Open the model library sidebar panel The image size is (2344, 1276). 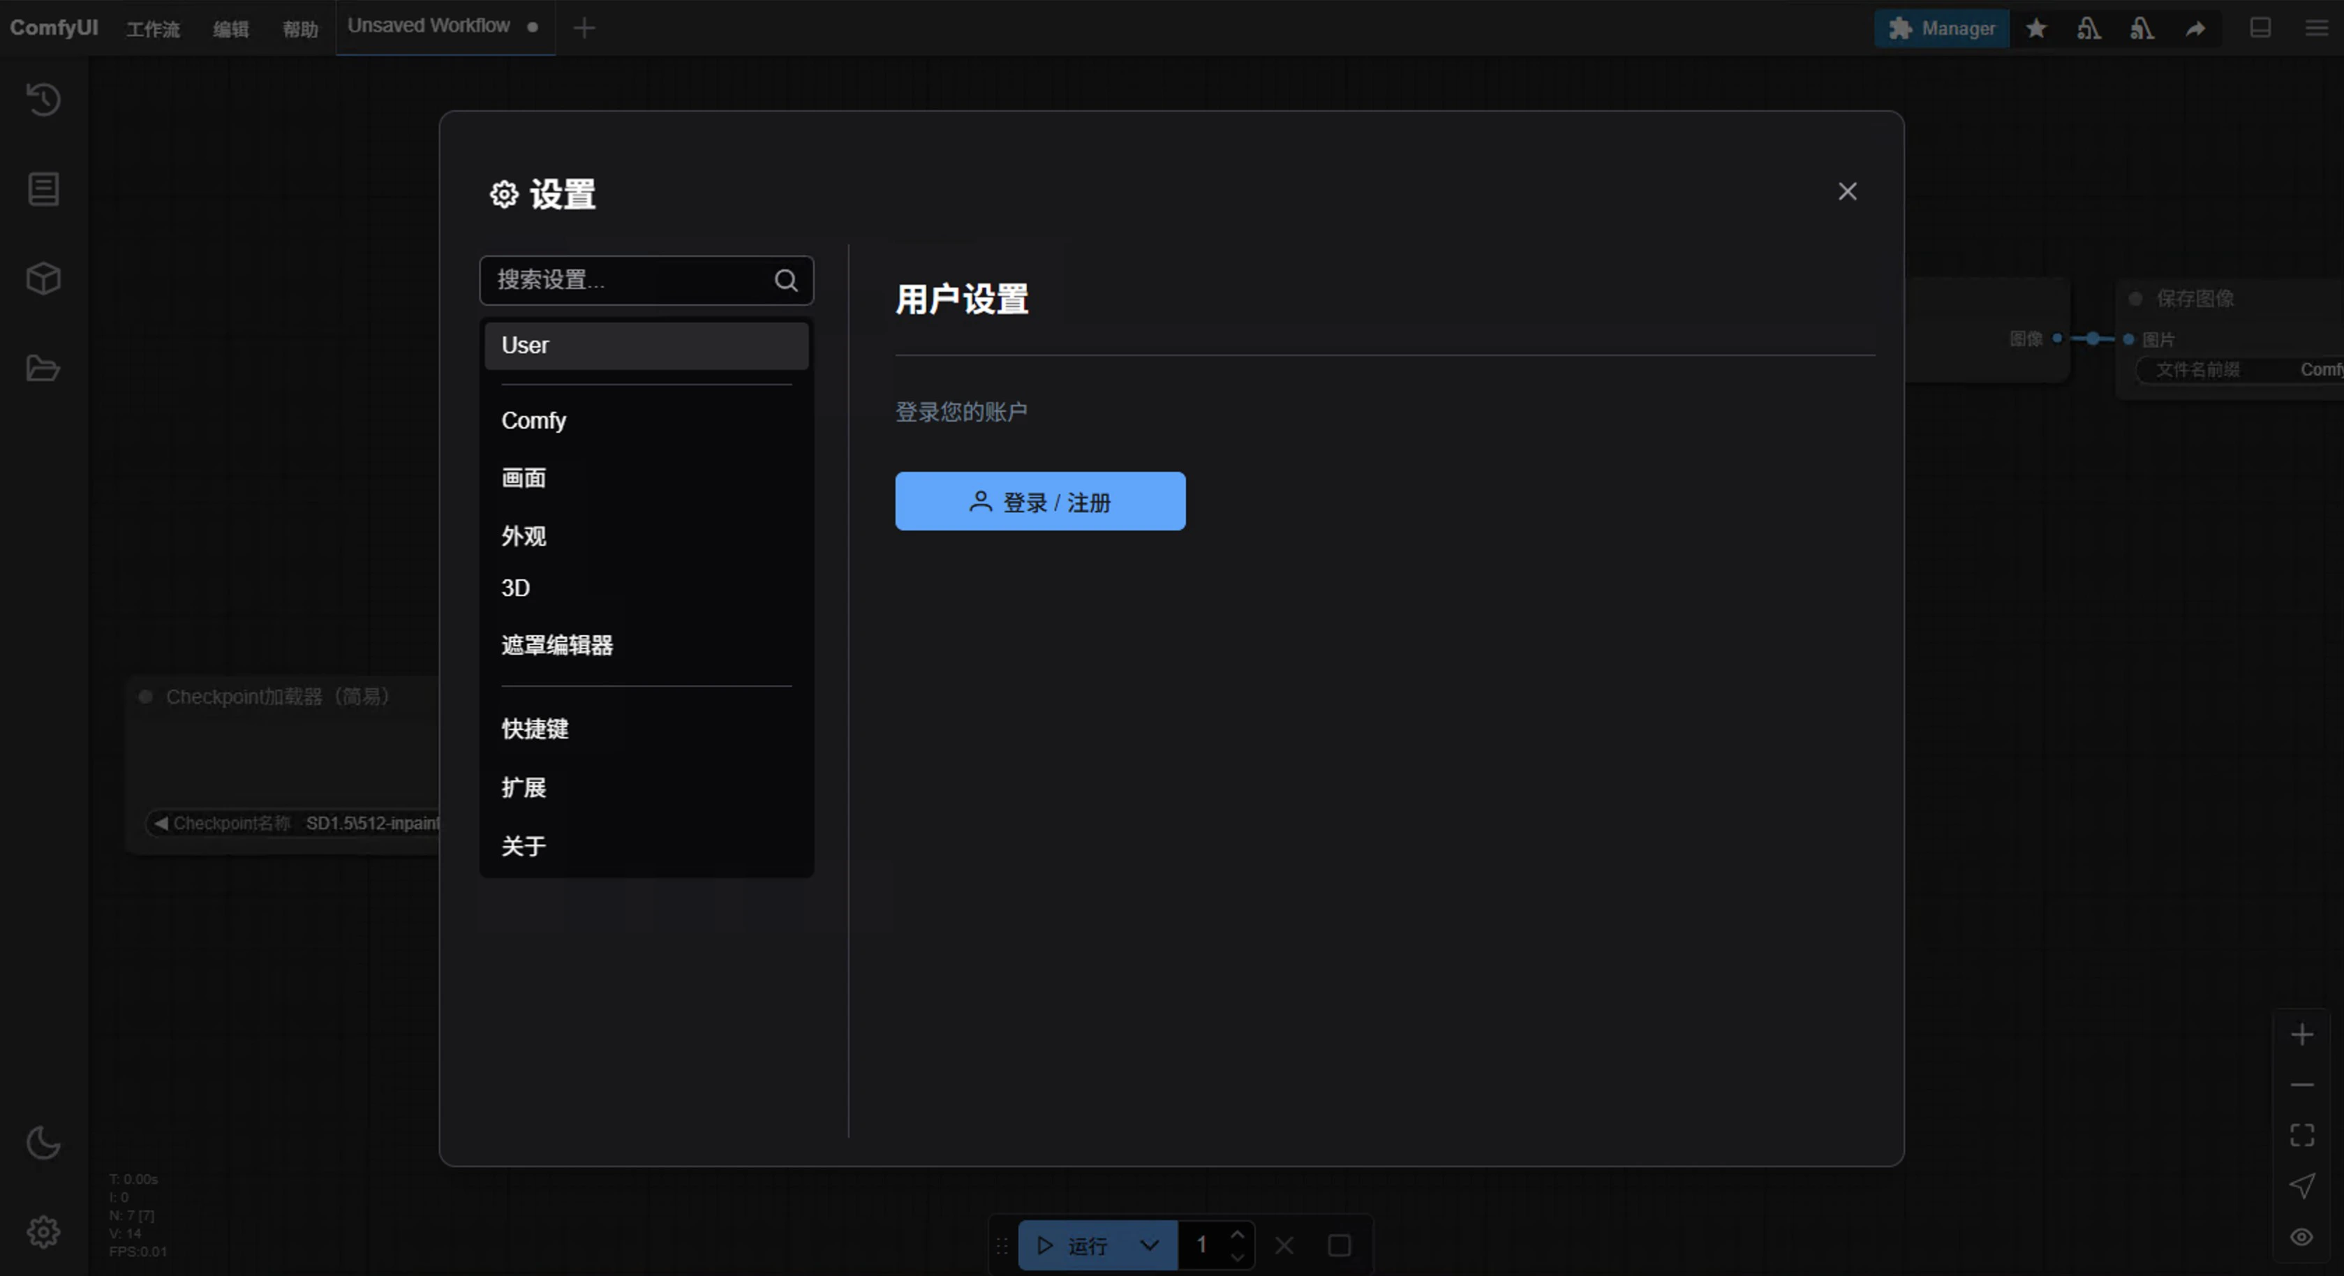pos(43,279)
